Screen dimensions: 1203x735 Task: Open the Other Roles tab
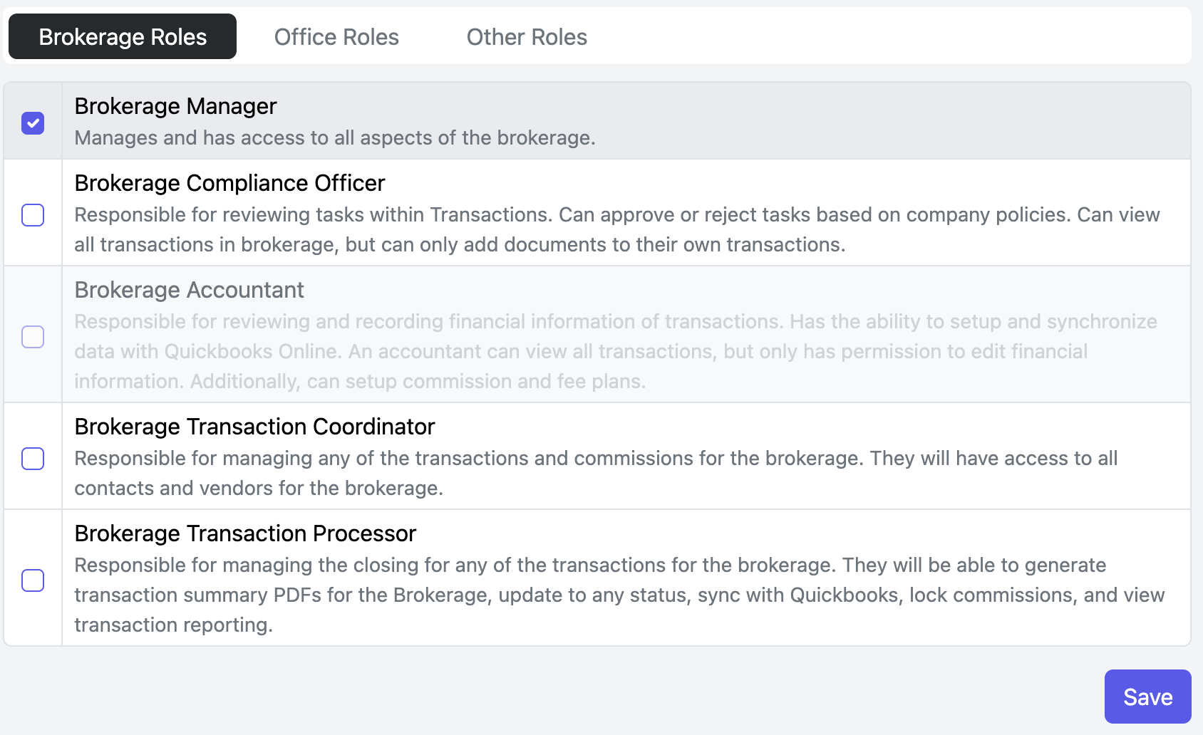[x=527, y=37]
